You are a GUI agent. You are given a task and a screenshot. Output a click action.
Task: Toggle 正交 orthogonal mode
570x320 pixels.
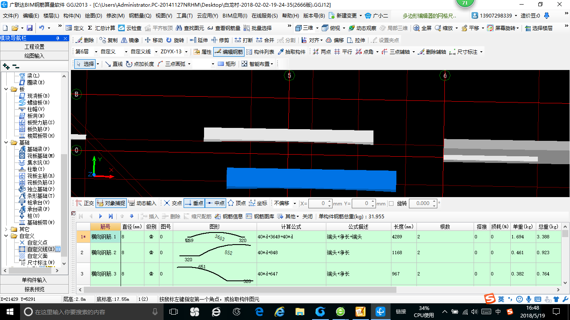pos(85,203)
